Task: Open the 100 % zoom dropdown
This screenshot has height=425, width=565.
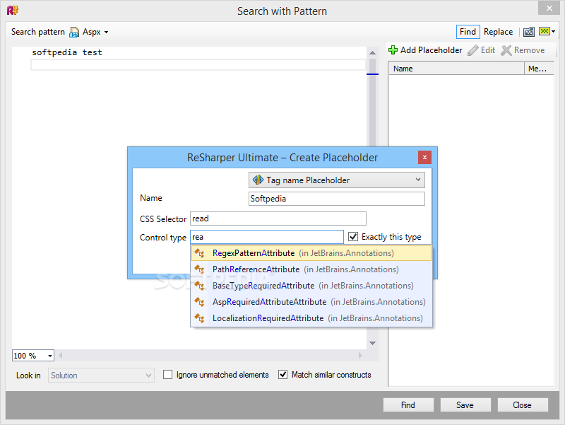Action: (50, 356)
